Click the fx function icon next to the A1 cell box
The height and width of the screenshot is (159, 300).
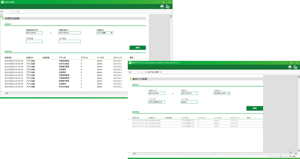pyautogui.click(x=18, y=12)
